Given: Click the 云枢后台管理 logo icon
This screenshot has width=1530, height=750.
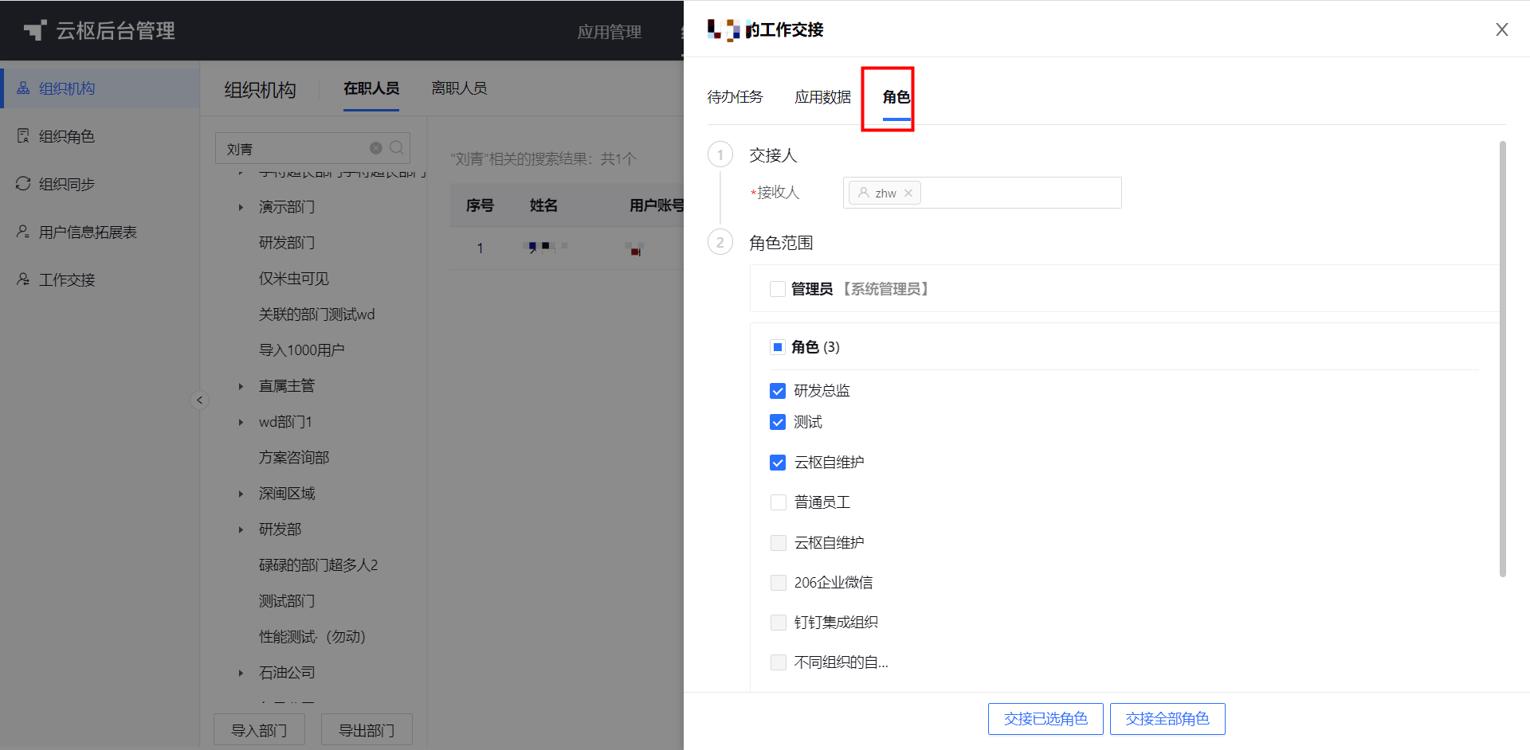Looking at the screenshot, I should pos(35,30).
